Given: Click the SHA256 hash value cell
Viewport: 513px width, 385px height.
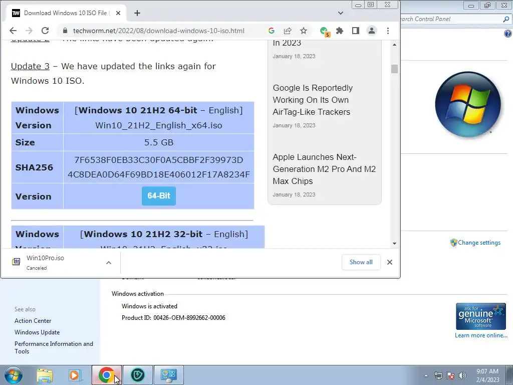Looking at the screenshot, I should 159,167.
